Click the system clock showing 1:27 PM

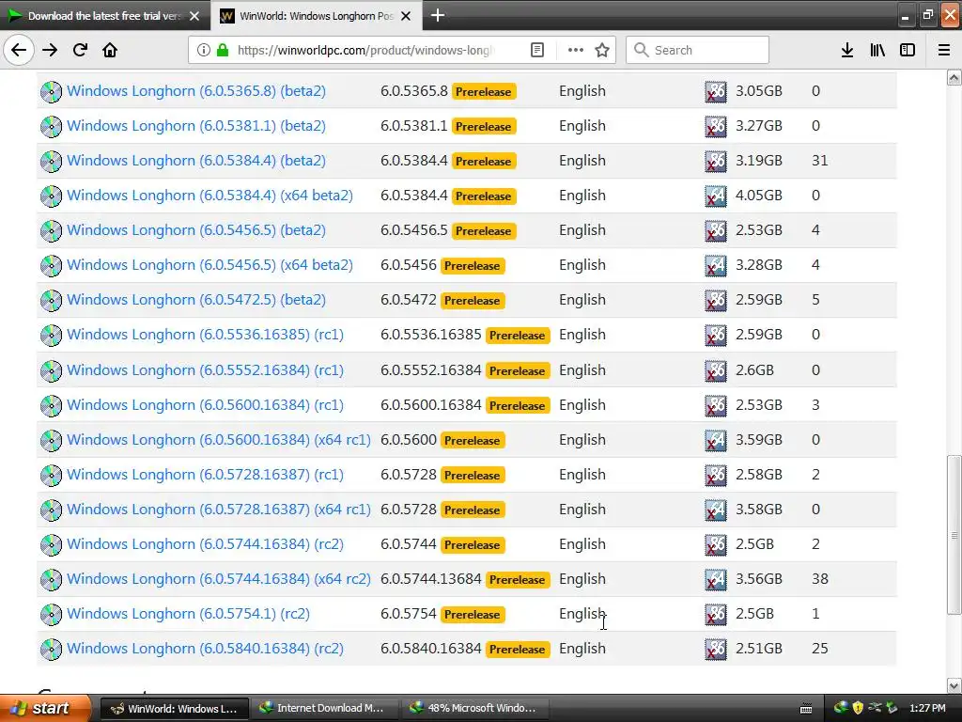click(927, 708)
